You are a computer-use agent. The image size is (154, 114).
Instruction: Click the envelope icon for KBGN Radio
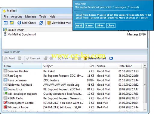point(5,98)
